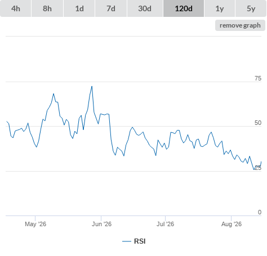Click the active 120d tab
Image resolution: width=267 pixels, height=256 pixels.
pos(184,8)
